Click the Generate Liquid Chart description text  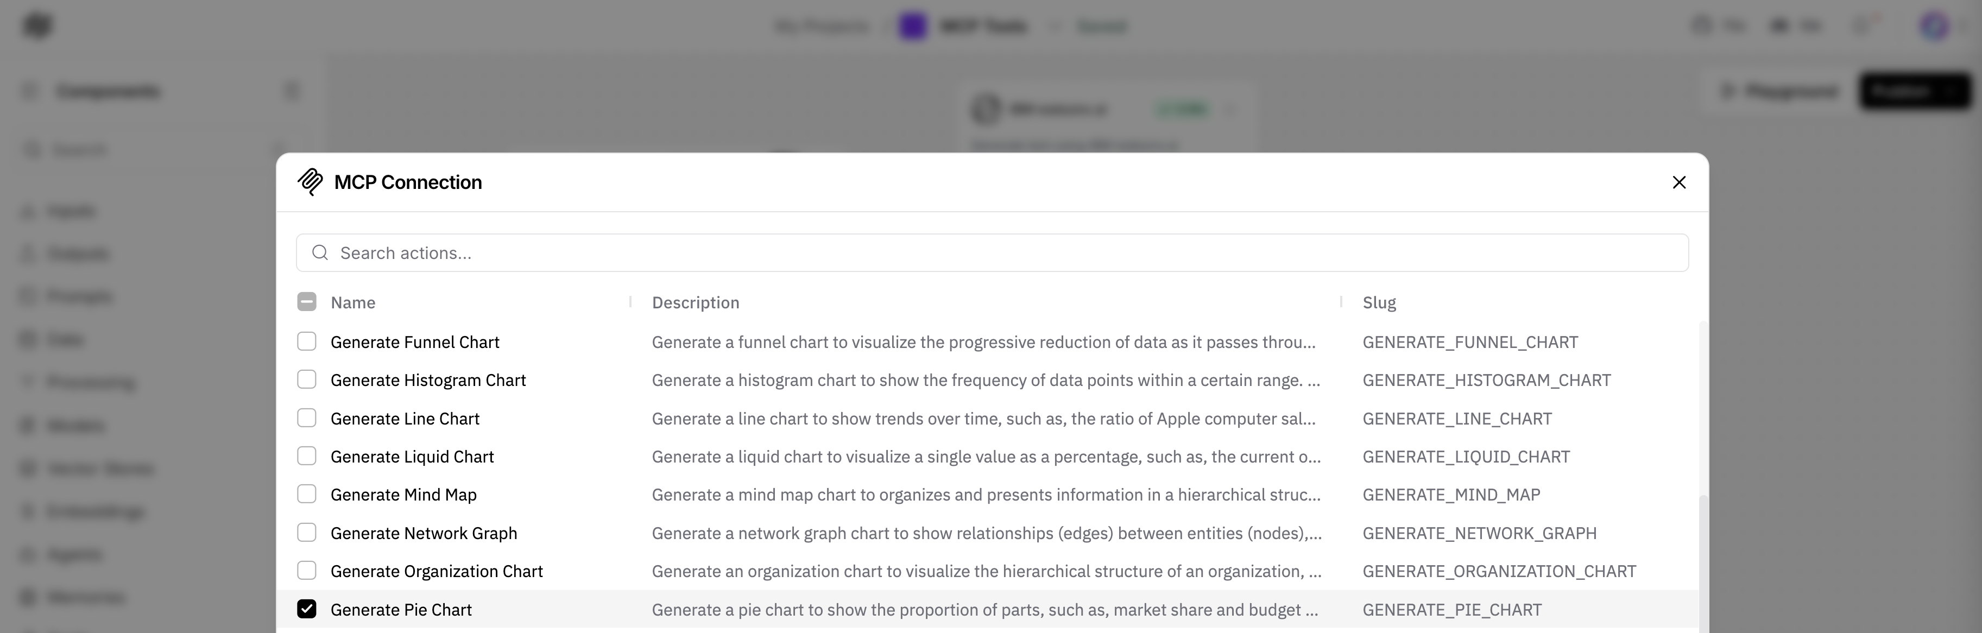pyautogui.click(x=986, y=457)
